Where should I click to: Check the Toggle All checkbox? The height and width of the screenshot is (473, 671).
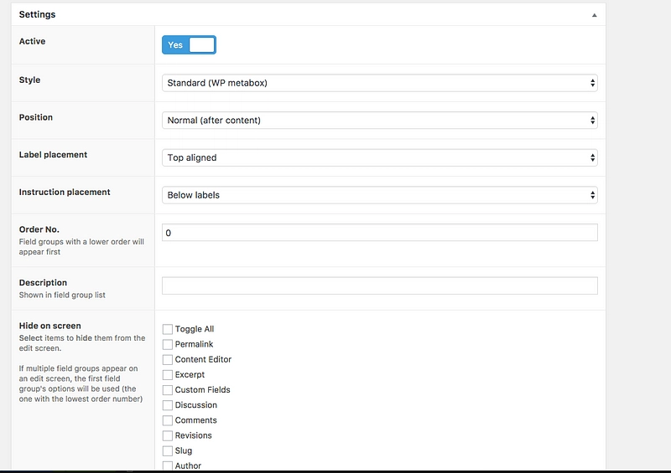pos(168,329)
